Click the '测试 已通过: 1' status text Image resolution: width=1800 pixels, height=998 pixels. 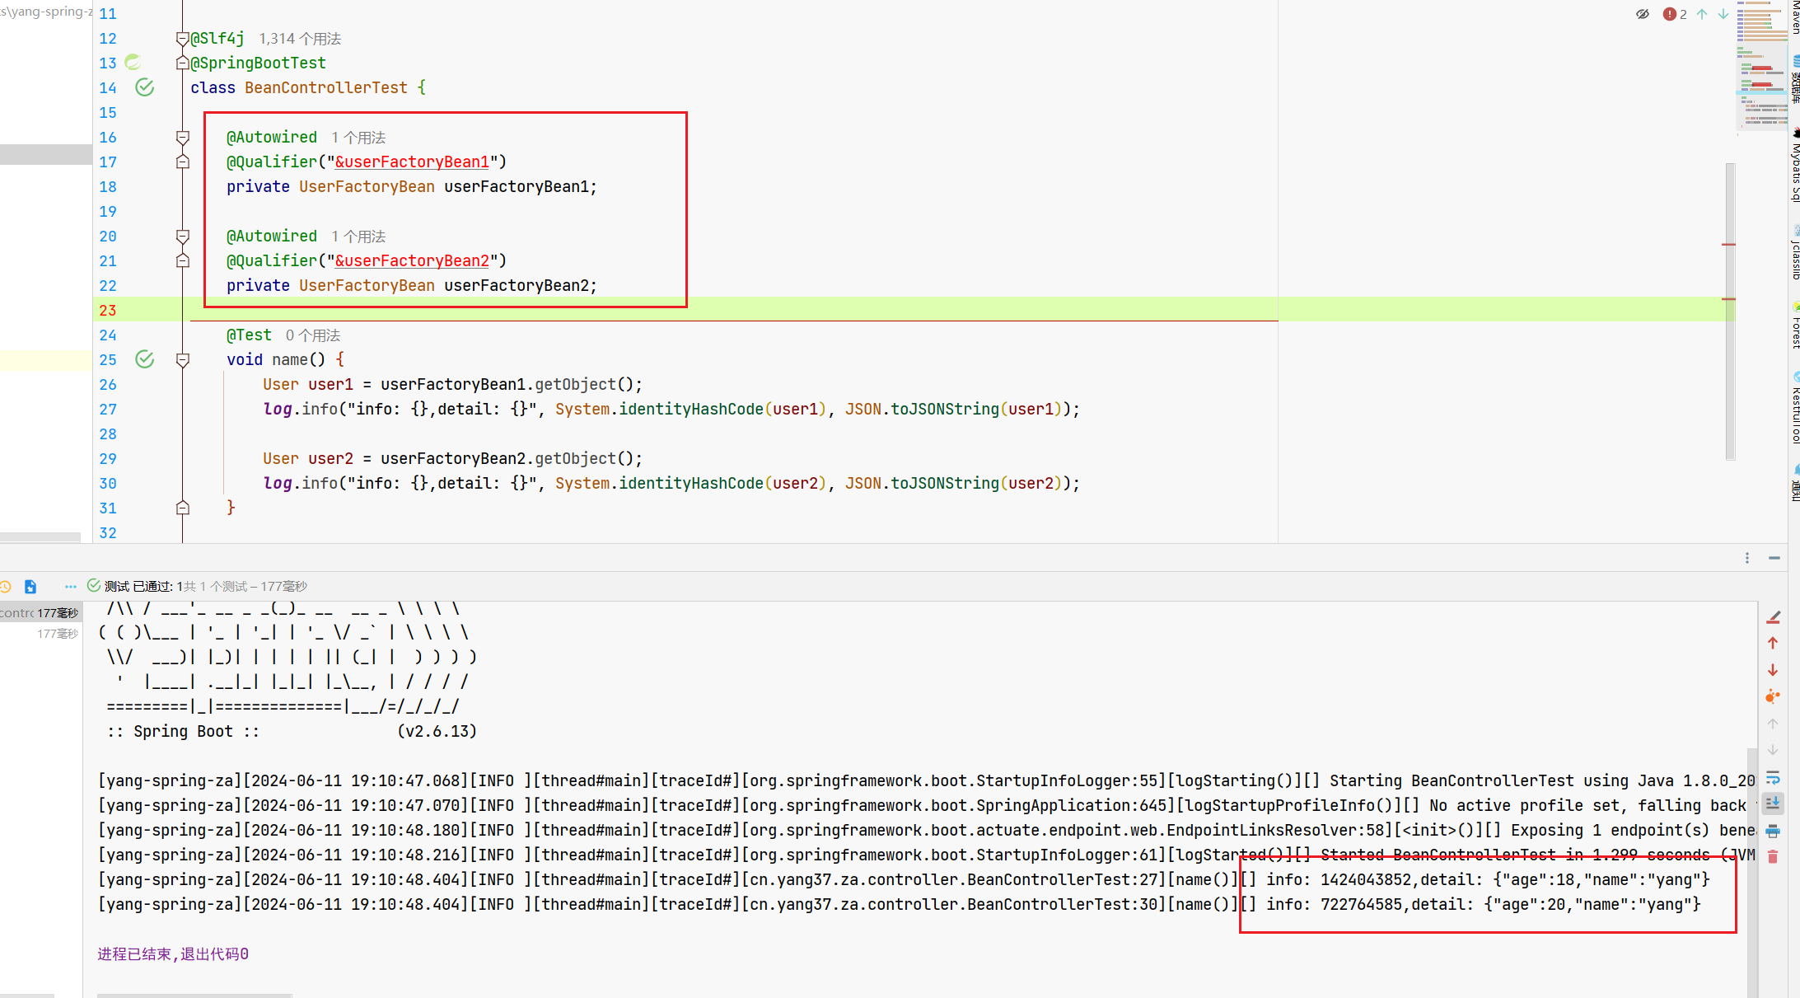point(143,586)
